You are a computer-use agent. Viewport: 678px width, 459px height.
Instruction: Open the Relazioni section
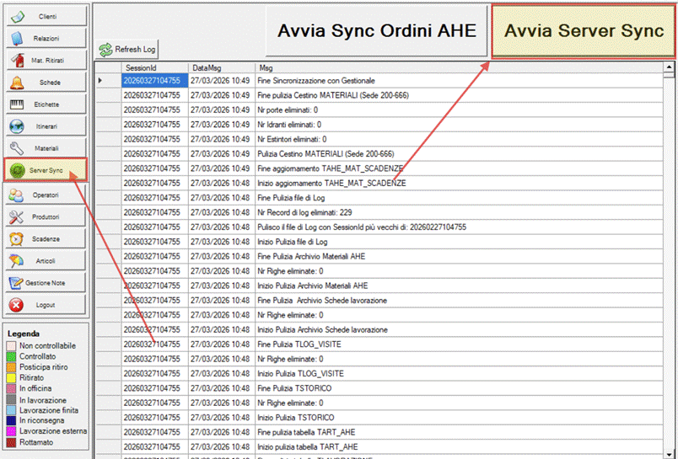(46, 38)
